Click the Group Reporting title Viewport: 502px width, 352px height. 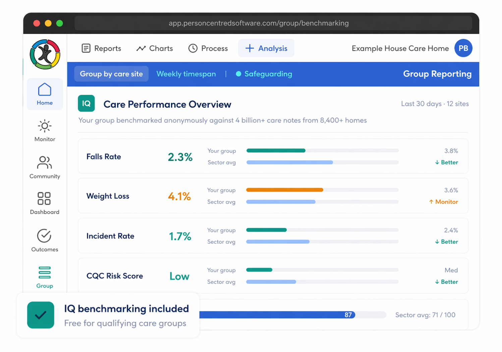pos(437,74)
